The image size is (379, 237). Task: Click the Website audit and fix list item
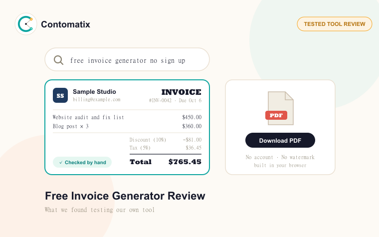88,117
